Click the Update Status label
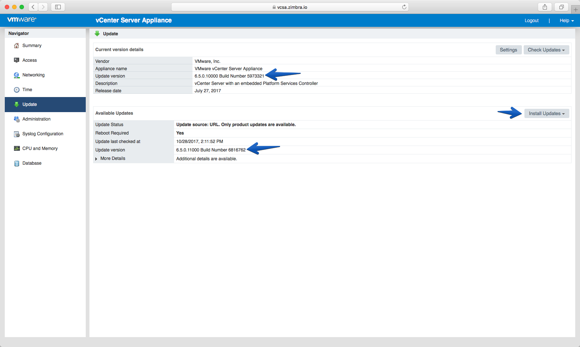 pos(109,125)
